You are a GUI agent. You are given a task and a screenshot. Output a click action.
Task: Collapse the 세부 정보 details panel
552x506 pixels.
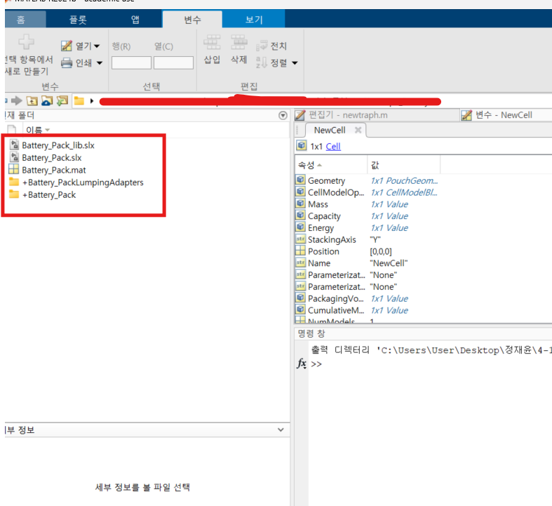[x=281, y=430]
